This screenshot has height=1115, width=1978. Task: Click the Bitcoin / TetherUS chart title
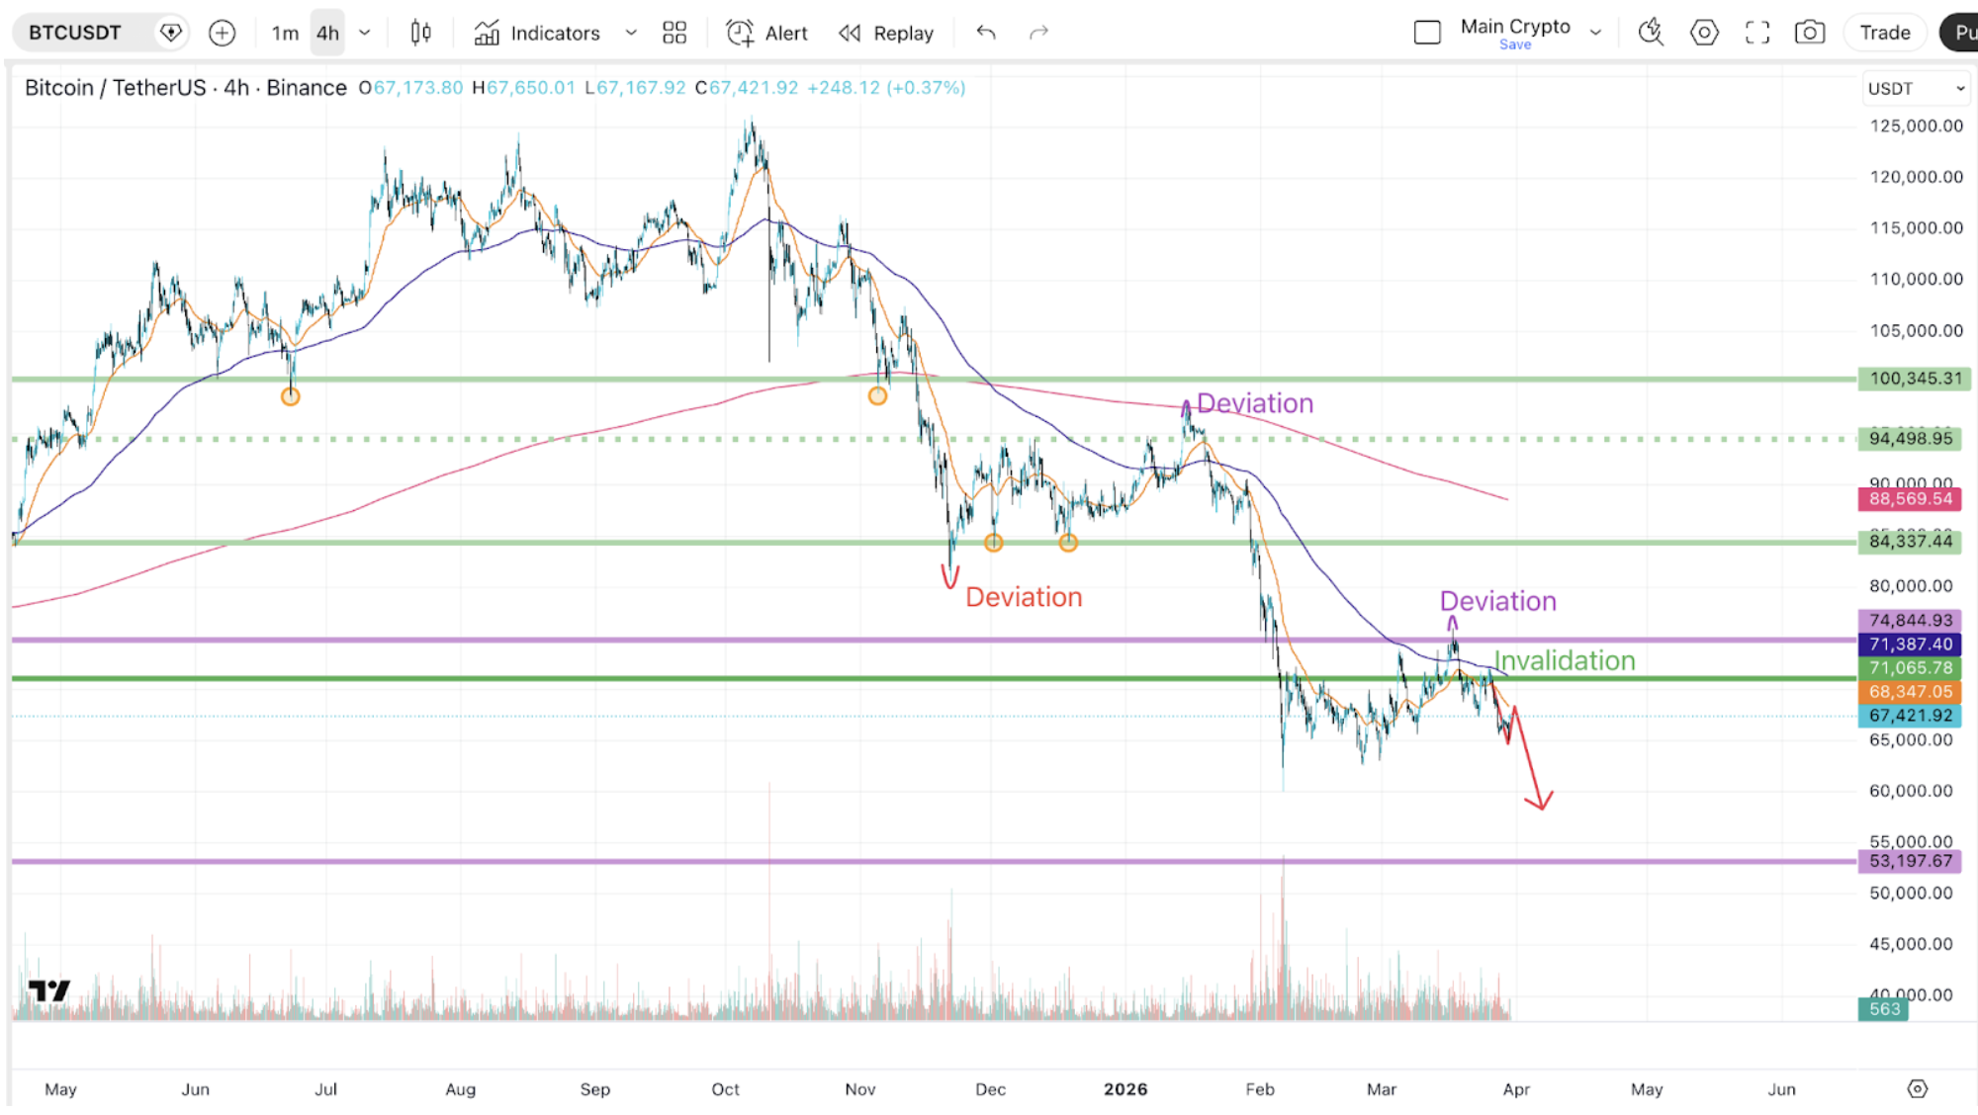[186, 88]
